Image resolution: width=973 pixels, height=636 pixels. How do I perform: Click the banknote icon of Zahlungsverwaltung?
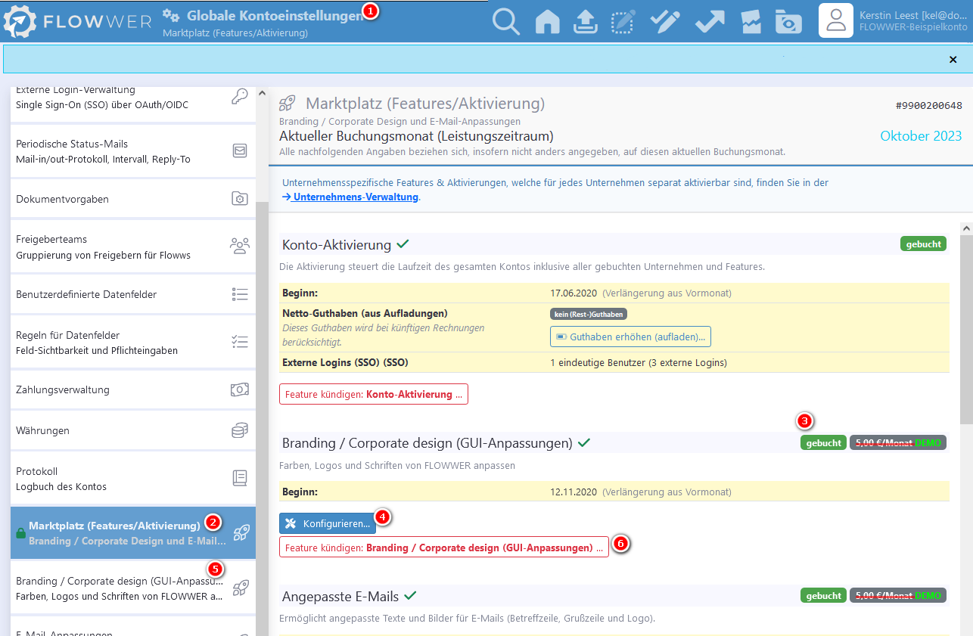[240, 389]
